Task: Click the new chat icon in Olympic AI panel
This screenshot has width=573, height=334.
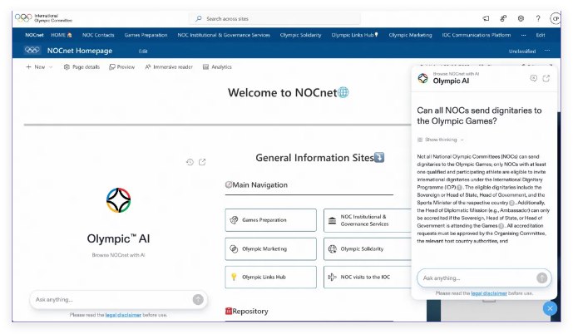Action: [534, 78]
